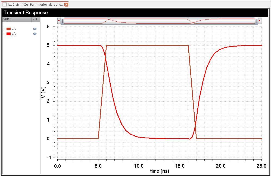Screen dimensions: 271x176
Task: Click the Vis column header
Action: point(35,19)
